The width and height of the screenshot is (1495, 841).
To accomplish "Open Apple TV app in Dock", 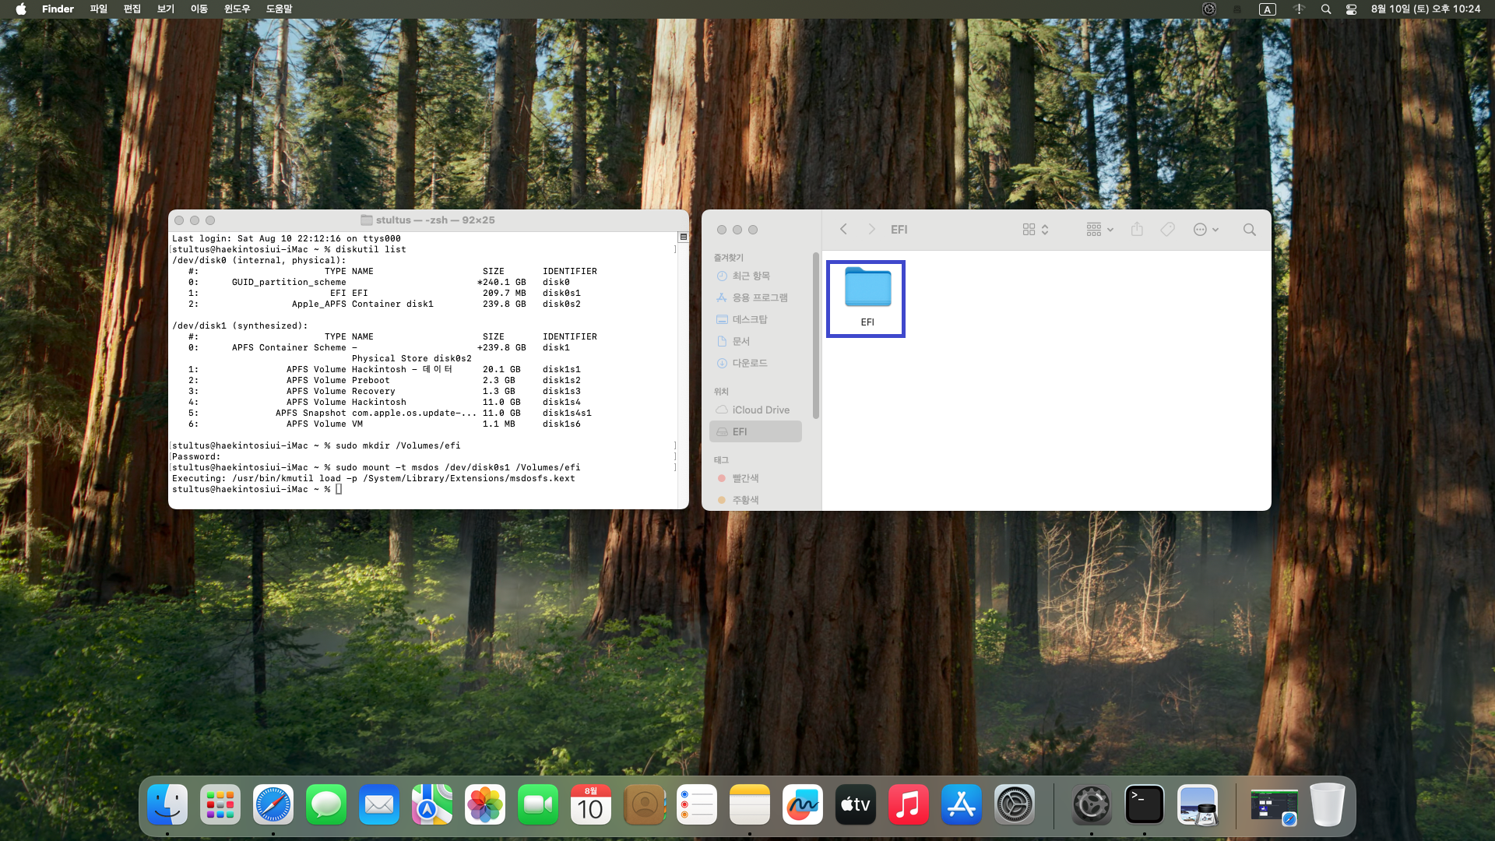I will tap(856, 804).
